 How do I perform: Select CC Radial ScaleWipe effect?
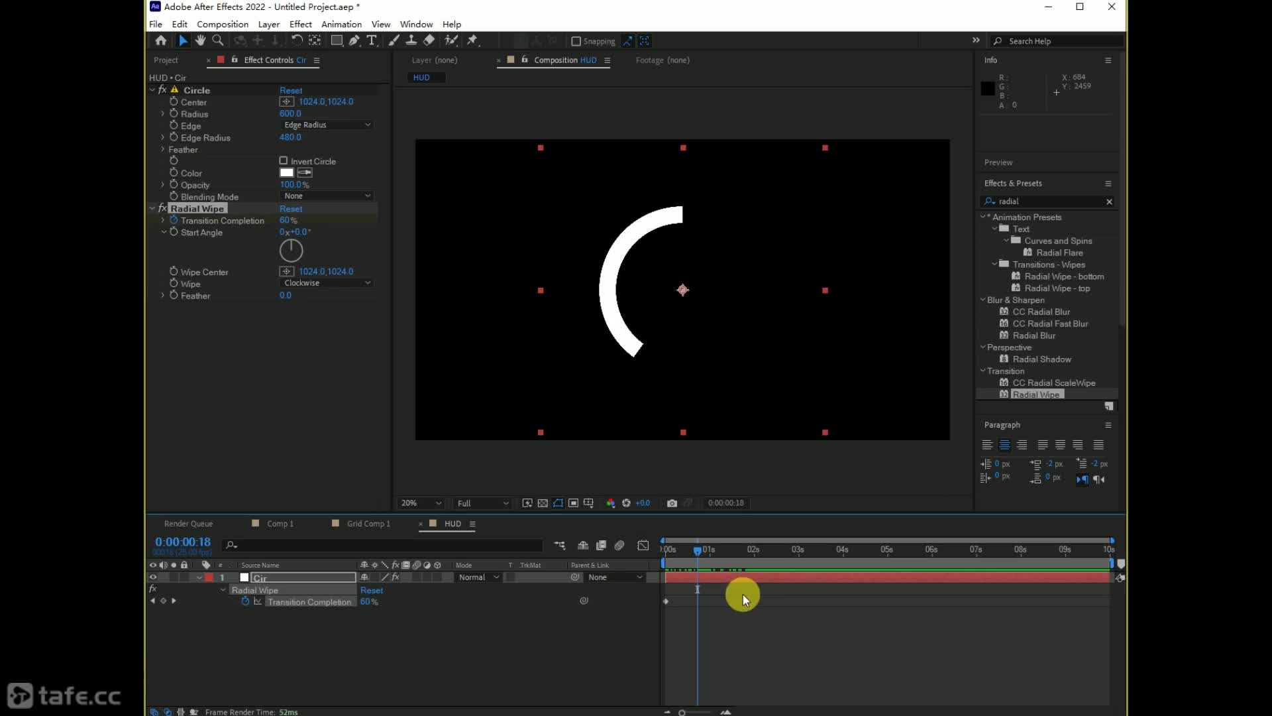(x=1053, y=383)
